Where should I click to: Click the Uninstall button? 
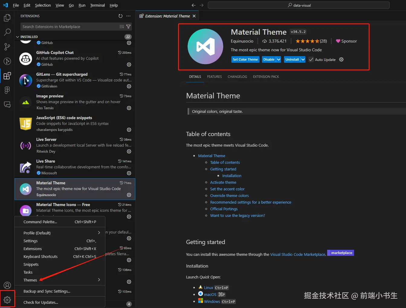(x=292, y=59)
